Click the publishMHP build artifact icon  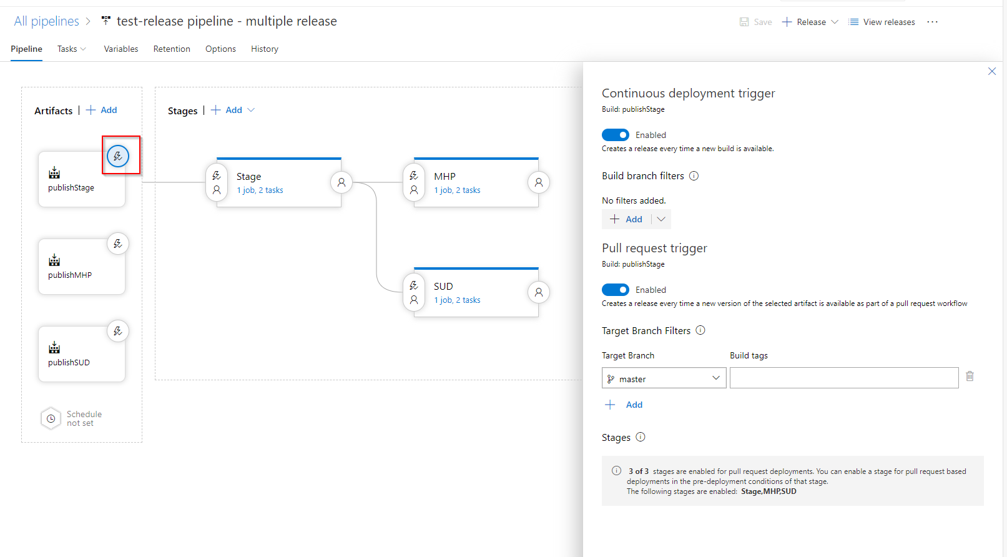click(x=54, y=260)
